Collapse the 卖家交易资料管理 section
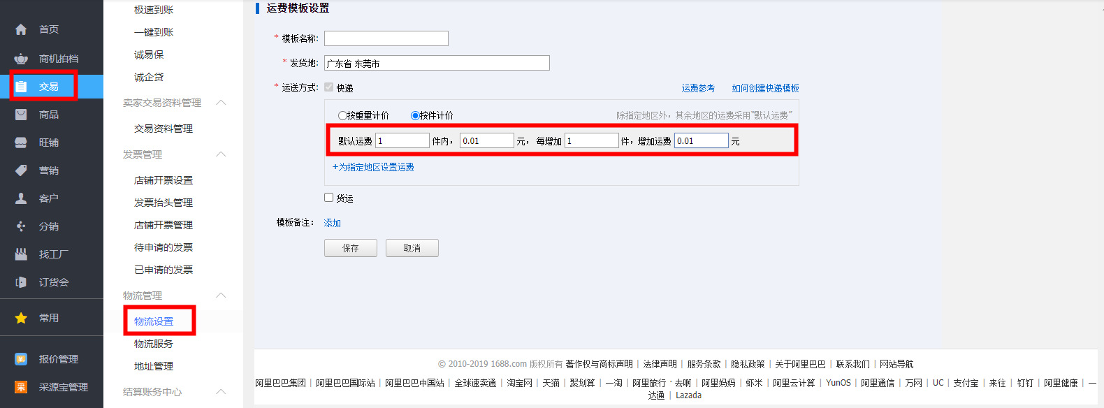 pos(221,103)
